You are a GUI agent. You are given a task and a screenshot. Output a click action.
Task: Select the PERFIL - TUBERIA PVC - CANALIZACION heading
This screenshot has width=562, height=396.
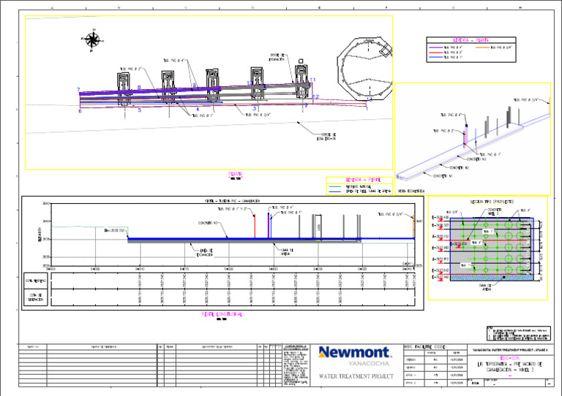tap(233, 202)
